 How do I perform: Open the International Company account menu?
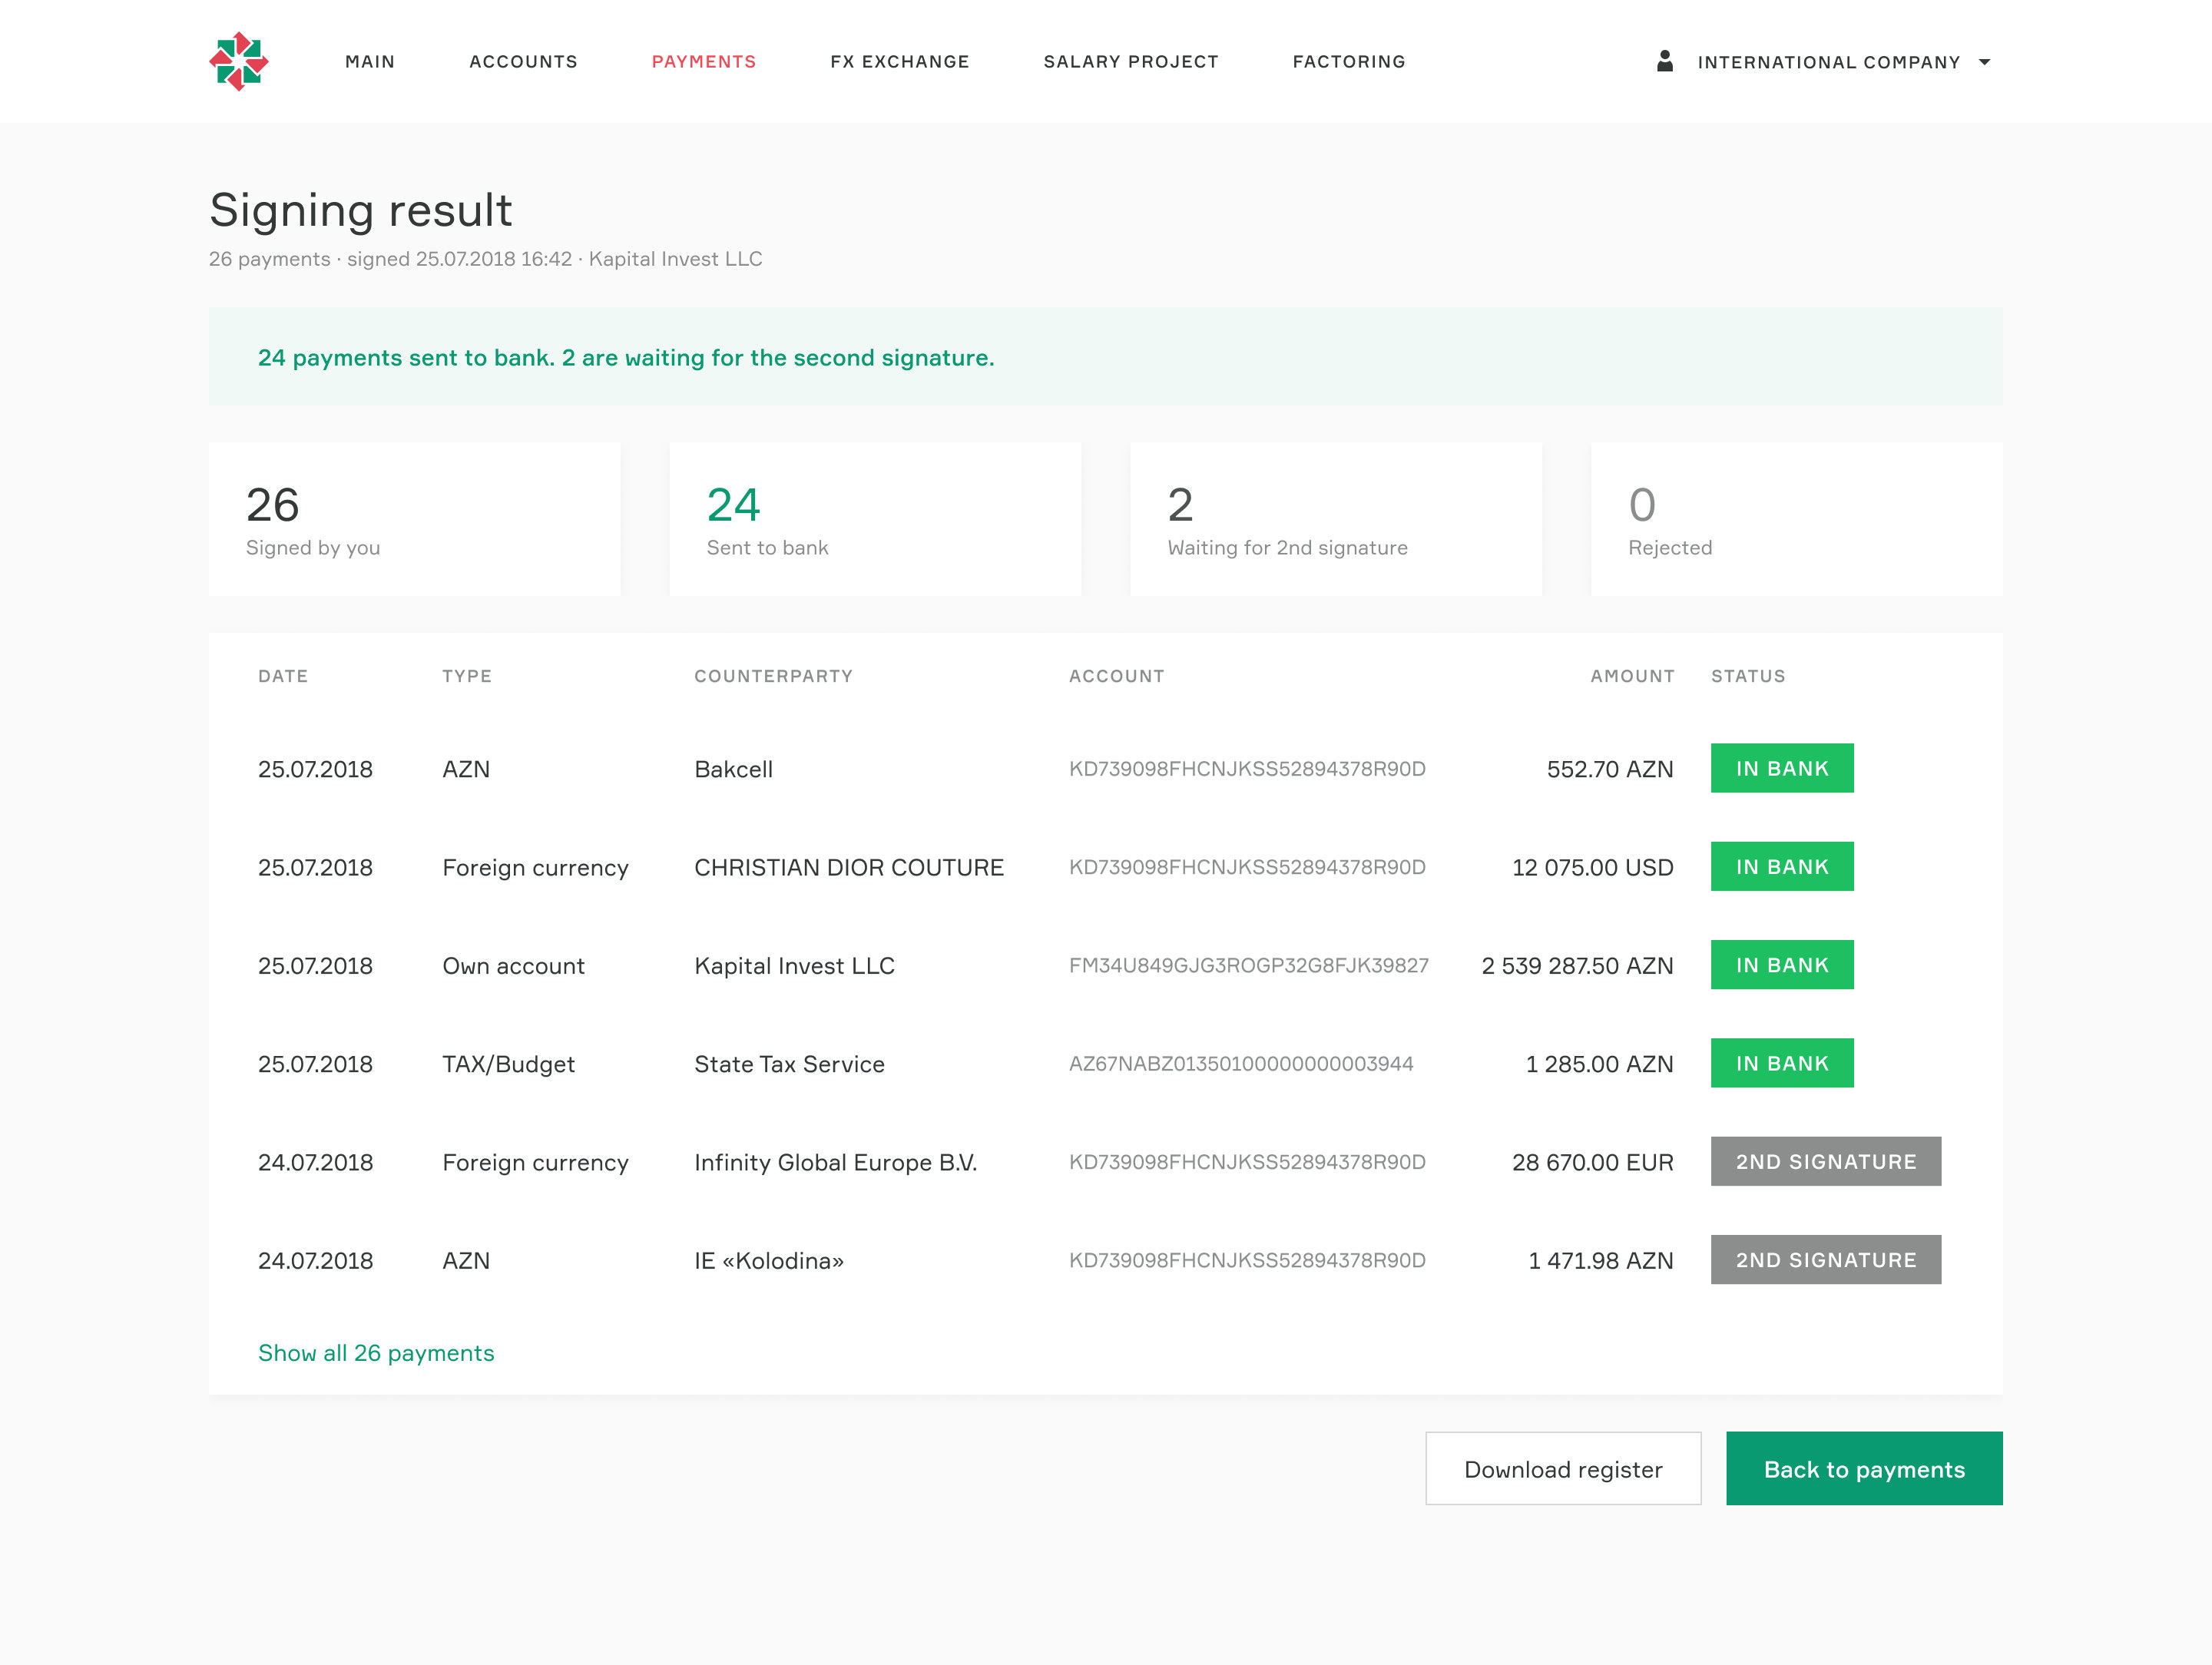click(x=1824, y=62)
